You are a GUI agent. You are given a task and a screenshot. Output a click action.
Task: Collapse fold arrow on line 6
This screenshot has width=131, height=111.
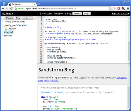43,27
